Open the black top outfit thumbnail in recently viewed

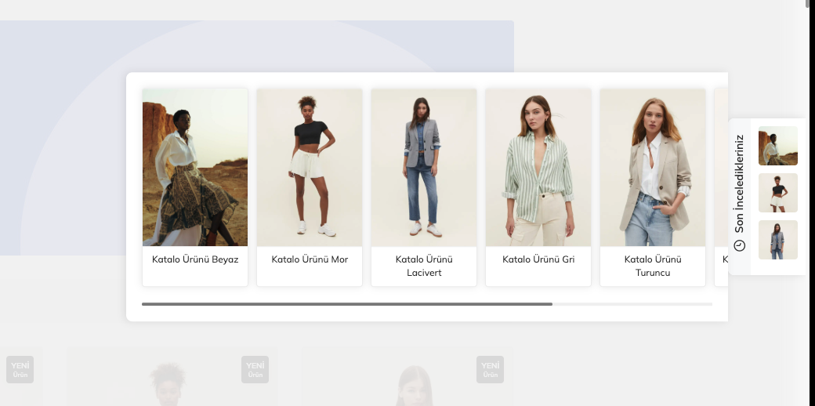[777, 193]
